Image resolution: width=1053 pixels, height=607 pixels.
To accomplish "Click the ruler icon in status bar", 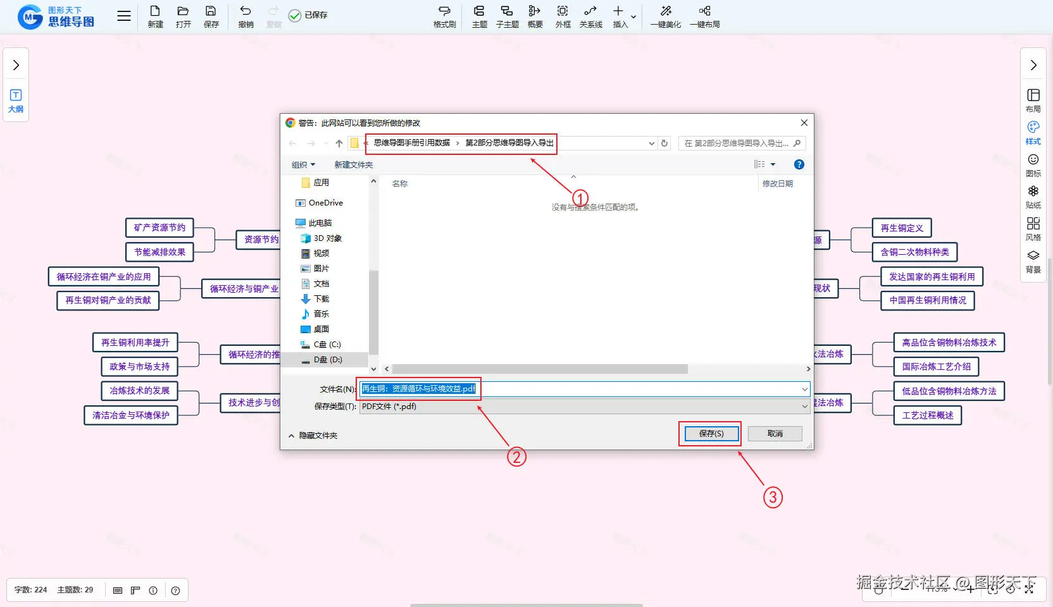I will click(135, 591).
